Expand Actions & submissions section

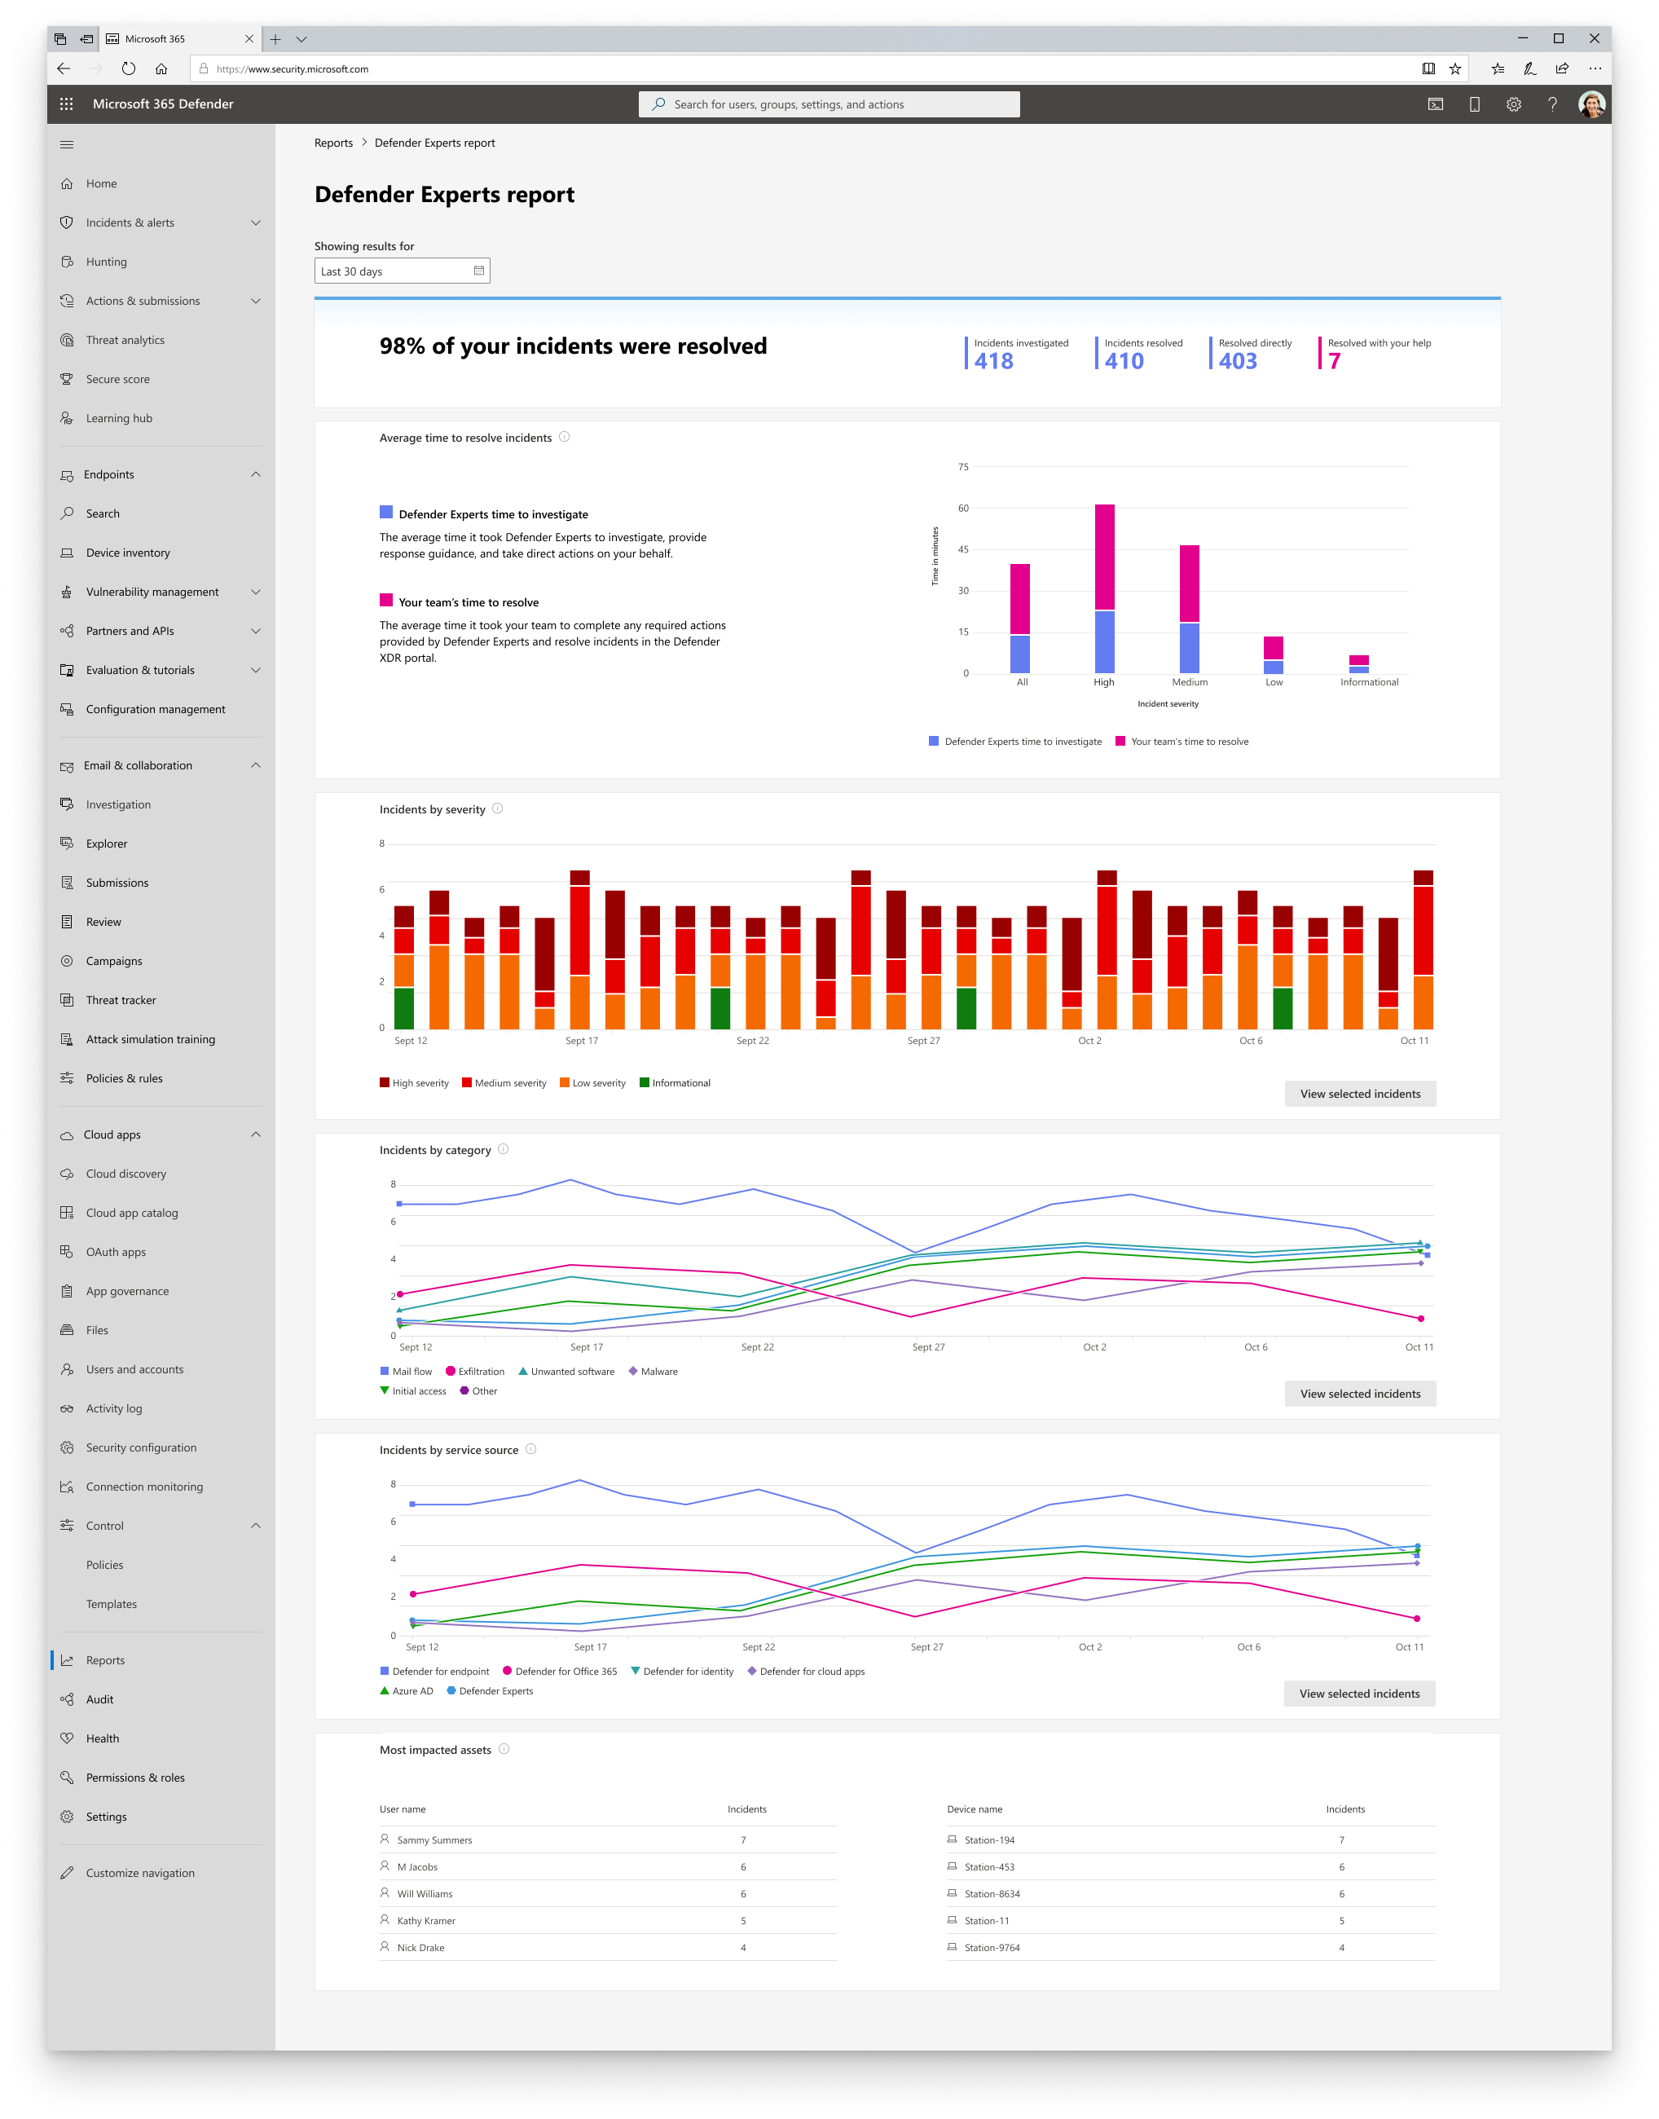[256, 302]
